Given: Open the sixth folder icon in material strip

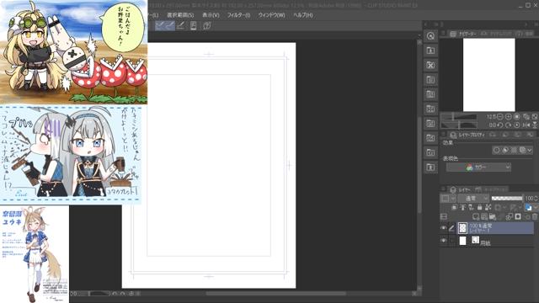Looking at the screenshot, I should (430, 123).
